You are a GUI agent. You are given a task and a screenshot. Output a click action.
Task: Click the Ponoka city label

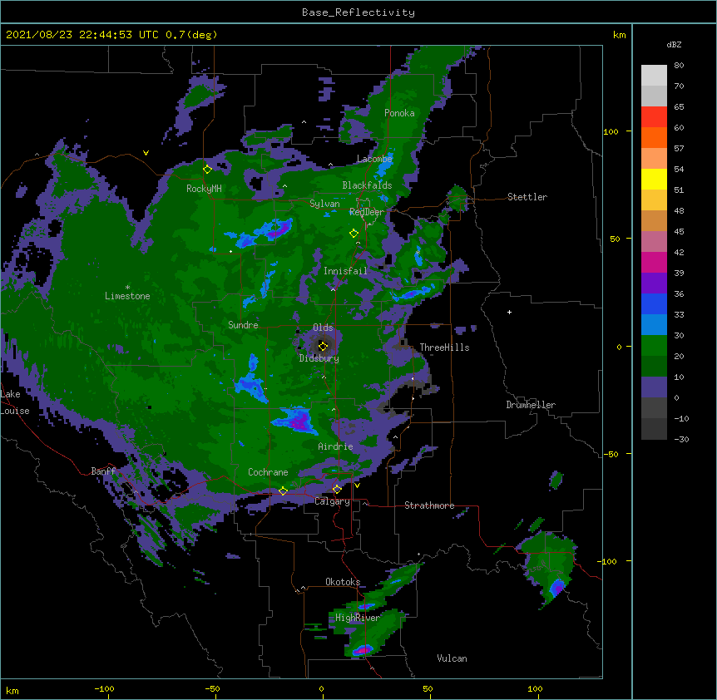pos(399,113)
